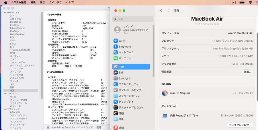Click the 充放電回数 943 value
The height and width of the screenshot is (130, 258).
coord(67,63)
